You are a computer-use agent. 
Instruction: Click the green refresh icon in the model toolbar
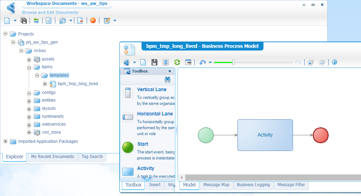click(x=177, y=62)
